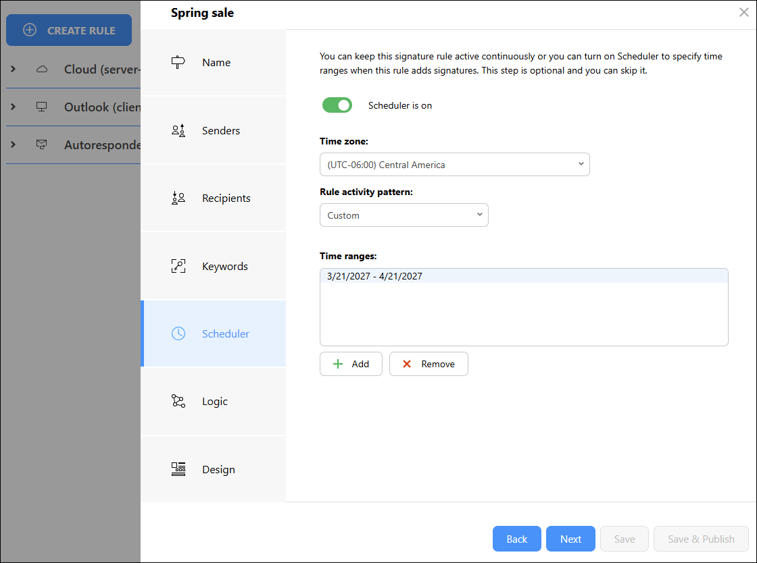
Task: Select the 3/21/2027 - 4/21/2027 time range
Action: 524,276
